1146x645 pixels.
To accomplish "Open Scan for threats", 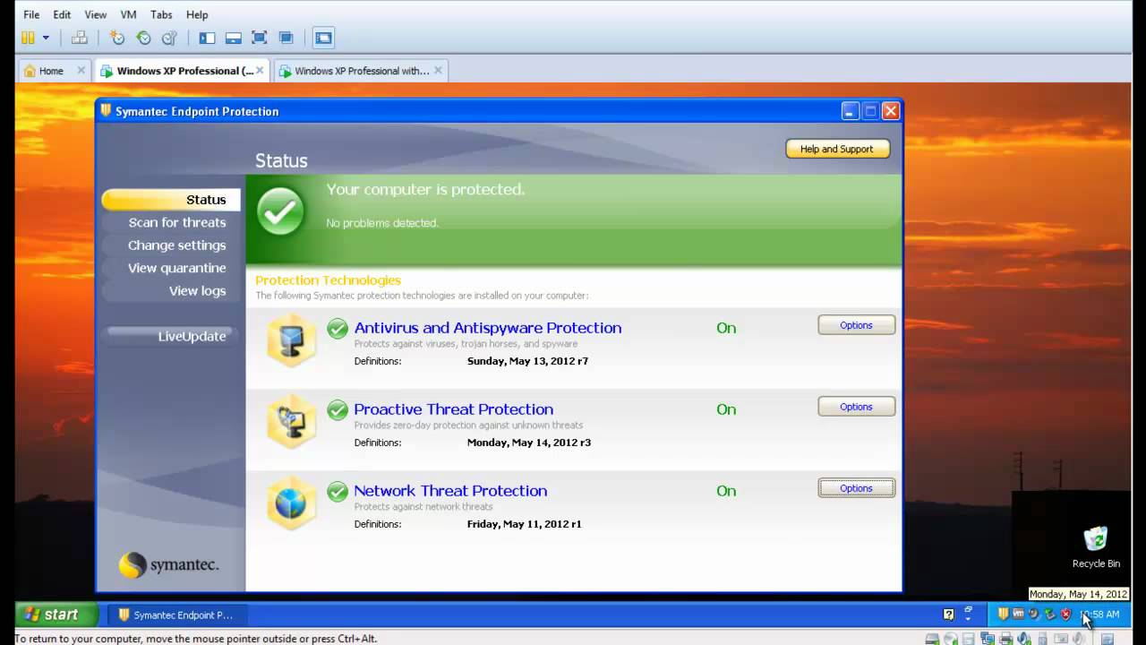I will [177, 222].
